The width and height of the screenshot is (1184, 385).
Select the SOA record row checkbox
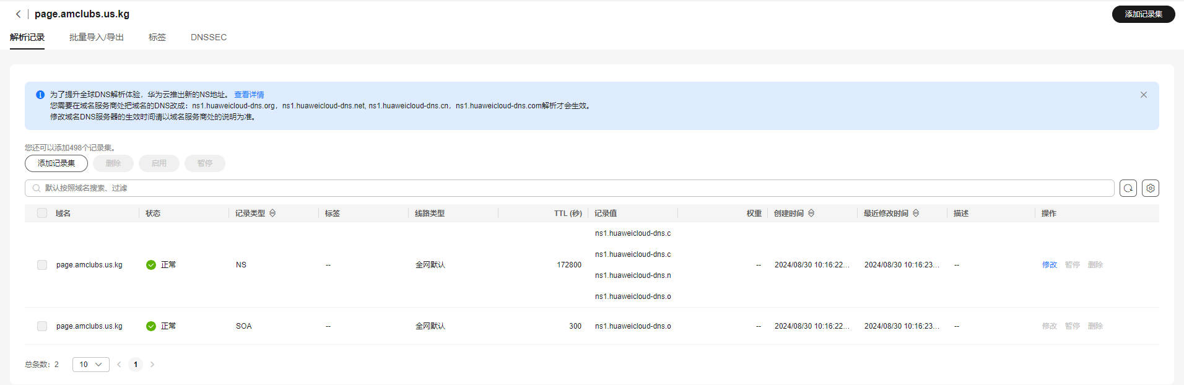pos(42,326)
